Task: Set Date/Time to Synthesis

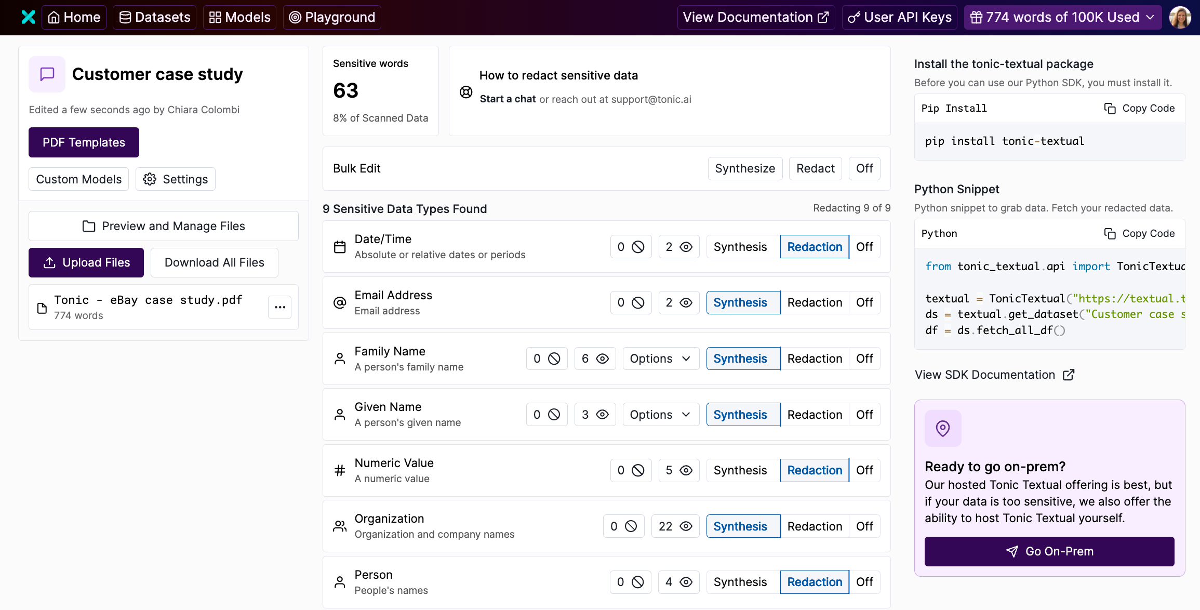Action: [740, 247]
